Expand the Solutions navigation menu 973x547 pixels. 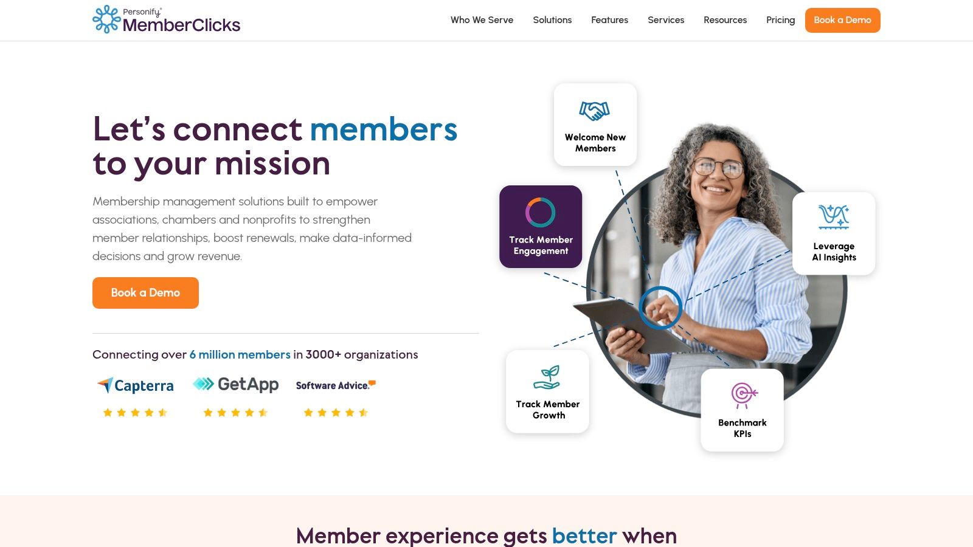(552, 20)
